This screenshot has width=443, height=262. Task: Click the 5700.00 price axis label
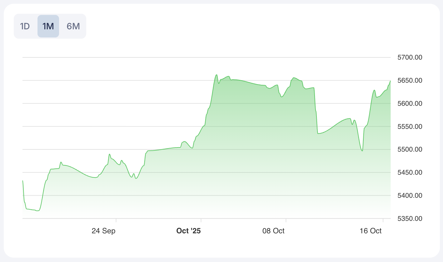[x=409, y=57]
